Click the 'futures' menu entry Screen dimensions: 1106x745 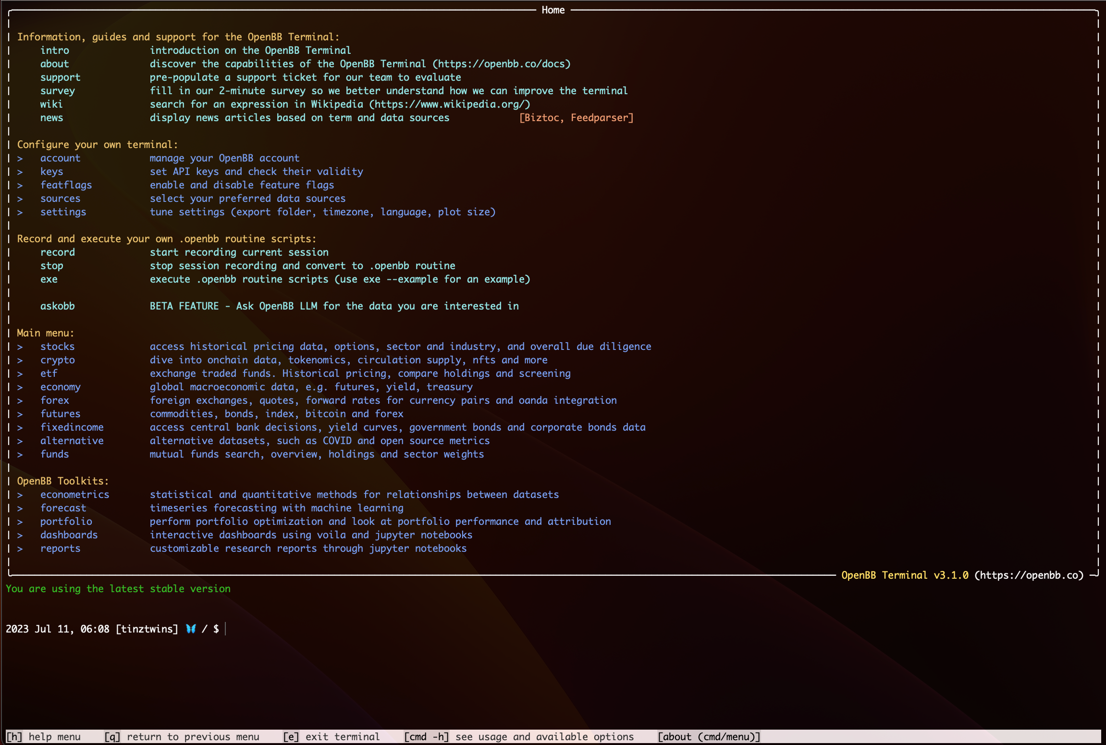click(x=61, y=414)
